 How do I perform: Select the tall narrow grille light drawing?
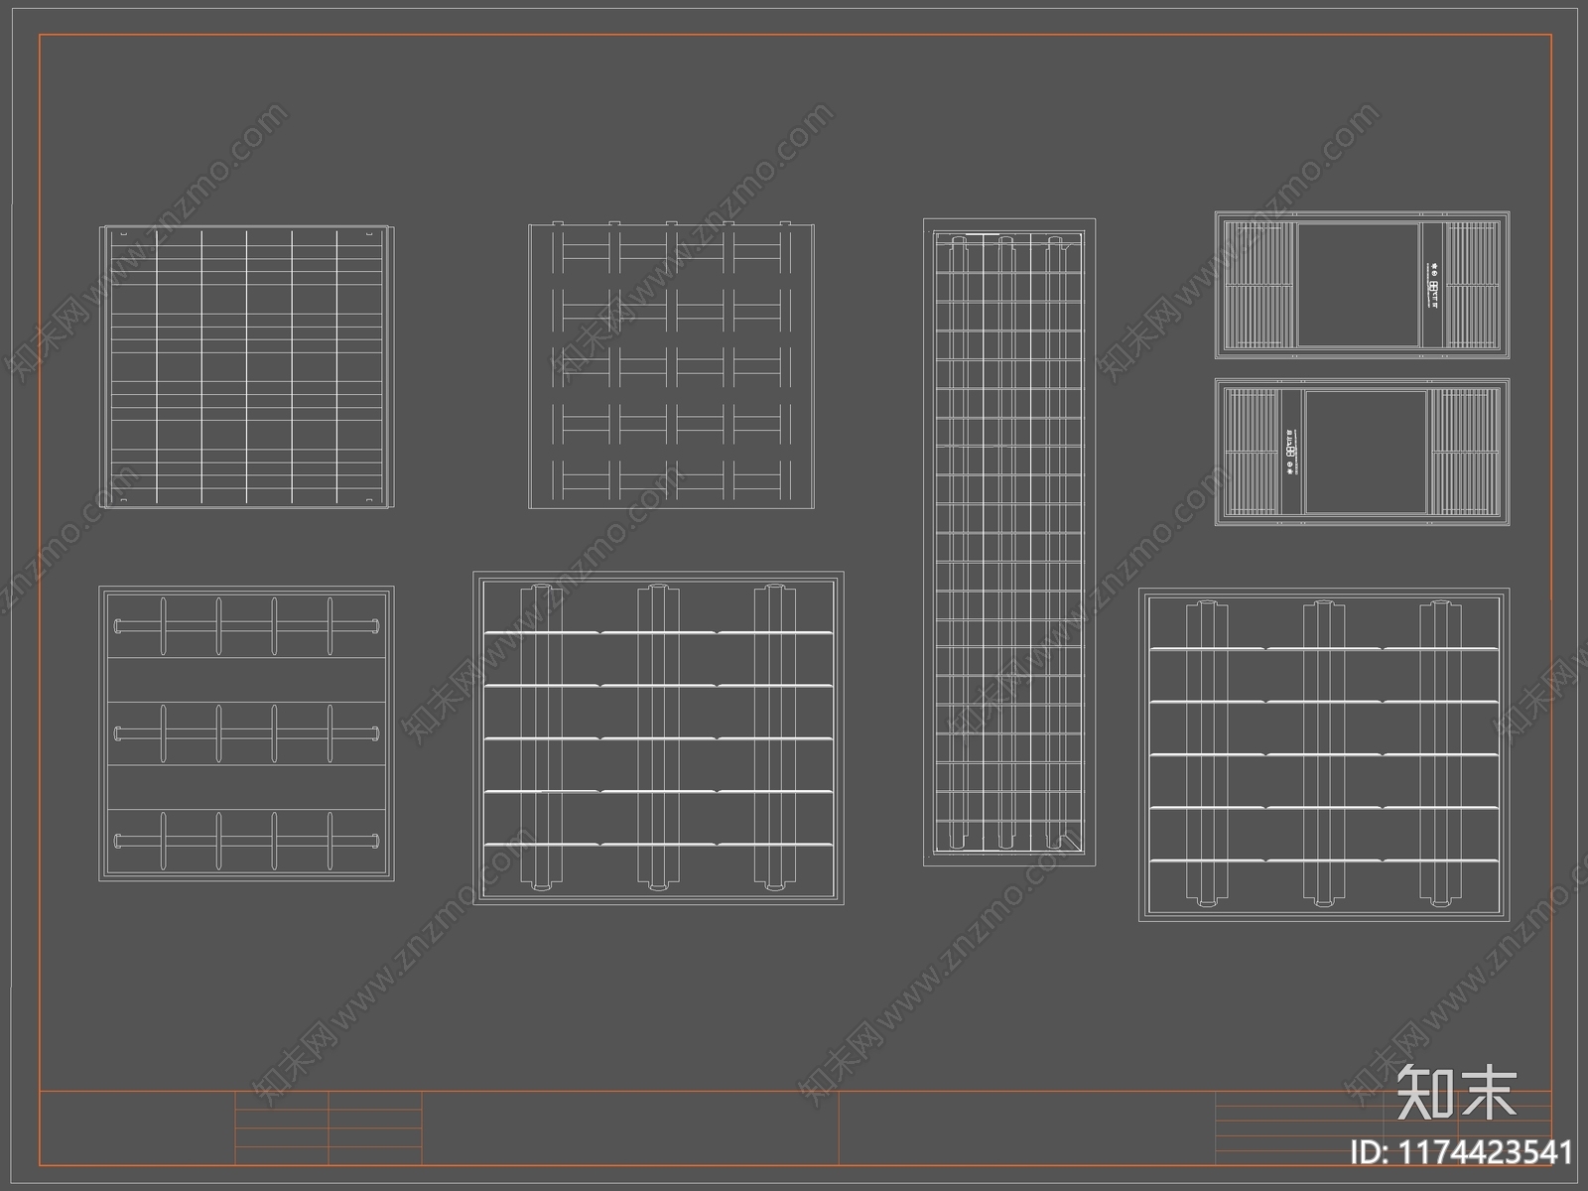click(1008, 542)
